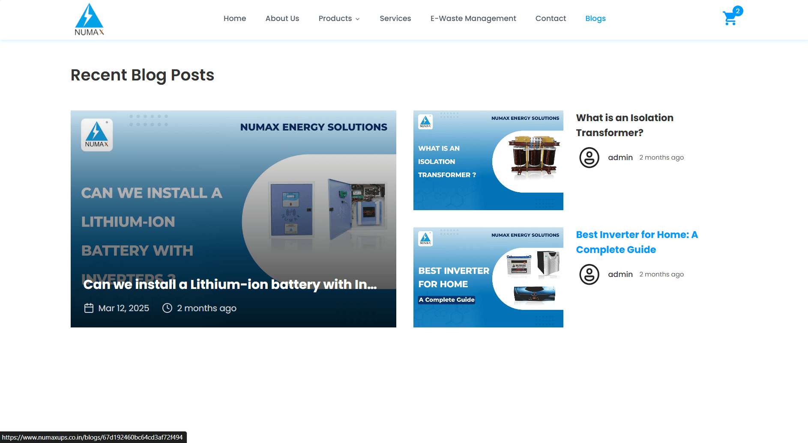Open 'Best Inverter for Home: A Complete Guide'

pyautogui.click(x=637, y=242)
